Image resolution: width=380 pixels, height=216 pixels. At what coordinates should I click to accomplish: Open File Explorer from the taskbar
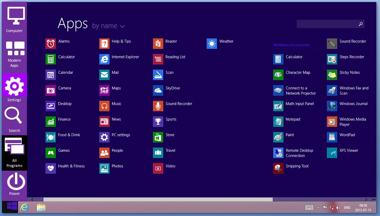[41, 207]
